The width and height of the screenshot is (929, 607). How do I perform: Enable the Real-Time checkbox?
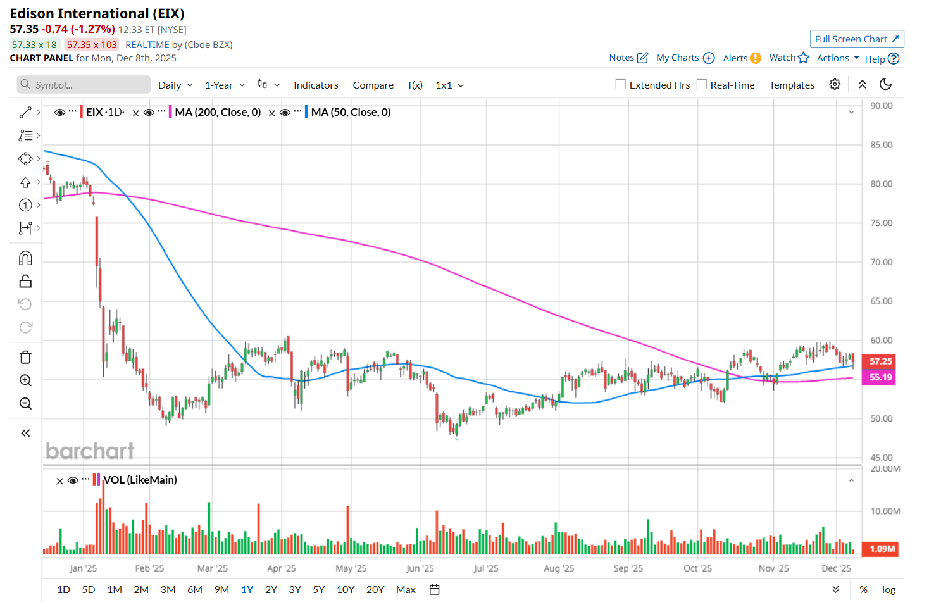point(702,85)
